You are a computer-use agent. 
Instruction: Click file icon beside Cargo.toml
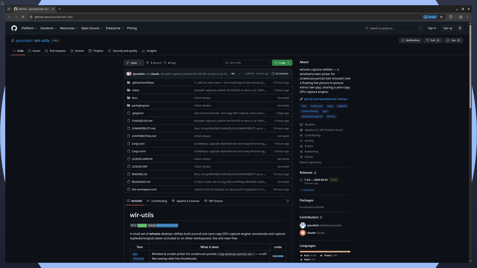(129, 151)
